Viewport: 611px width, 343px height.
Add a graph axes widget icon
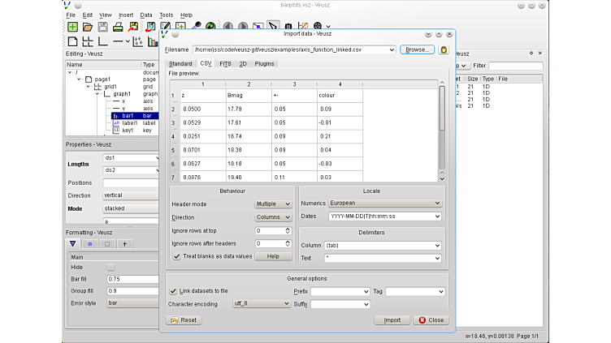[102, 41]
